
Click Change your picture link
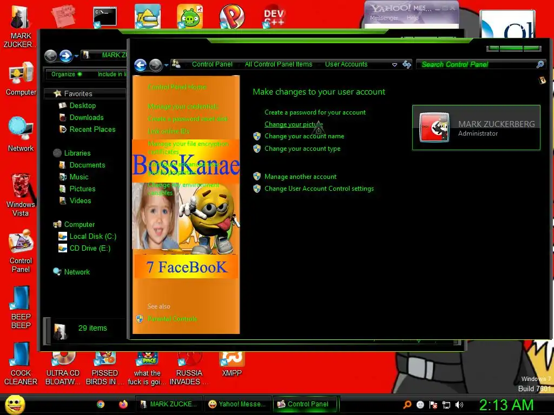coord(294,124)
